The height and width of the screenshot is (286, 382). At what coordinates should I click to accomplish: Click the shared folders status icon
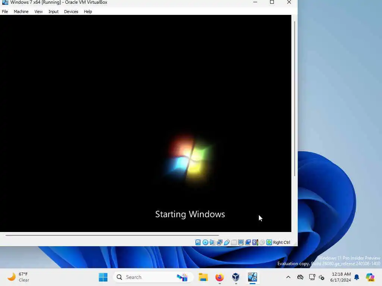coord(234,242)
